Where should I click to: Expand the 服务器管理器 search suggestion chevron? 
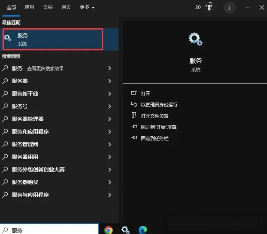pos(109,119)
